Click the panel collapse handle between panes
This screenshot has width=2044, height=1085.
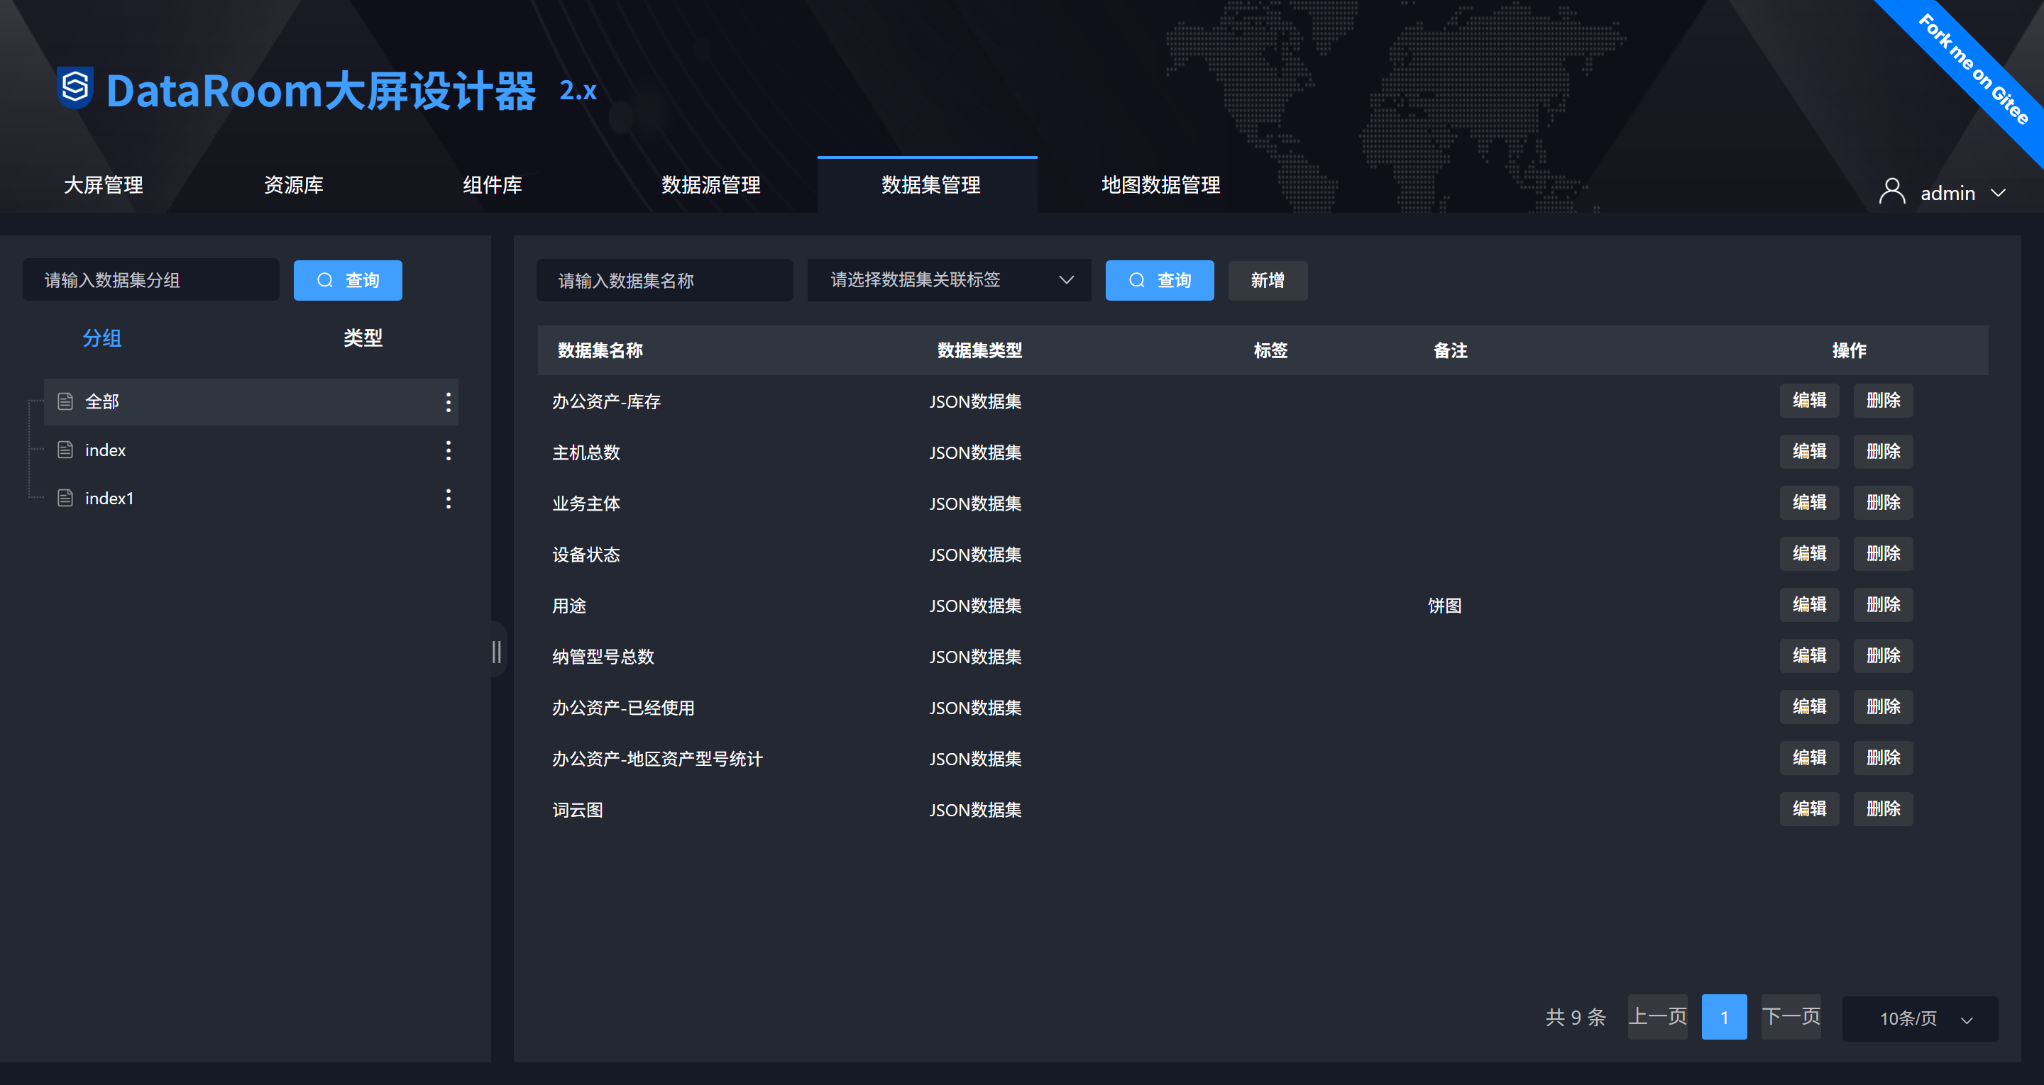[497, 651]
